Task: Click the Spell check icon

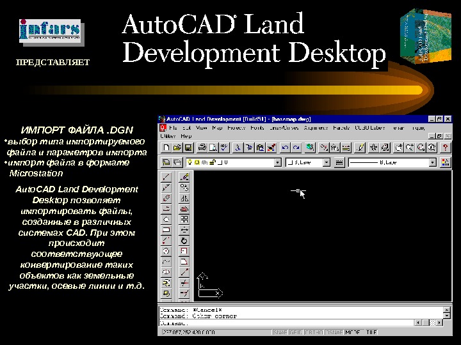Action: [x=224, y=148]
